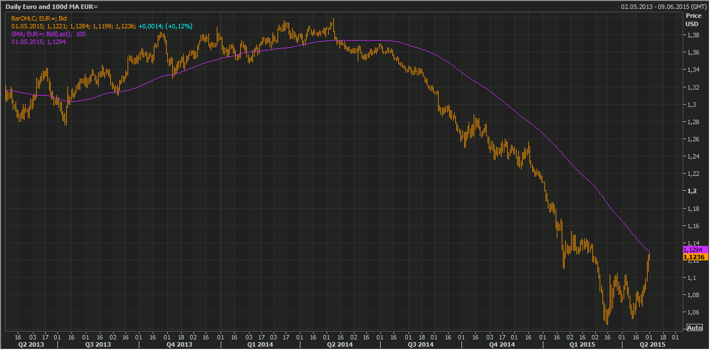710x350 pixels.
Task: Click the Q4 2014 time axis label
Action: tap(502, 344)
